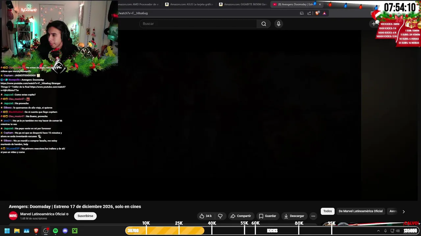Click the 40K goal marker
421x236 pixels.
tap(212, 223)
